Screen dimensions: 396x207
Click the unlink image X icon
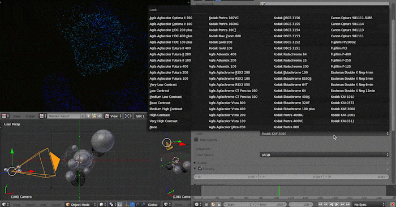coord(100,116)
